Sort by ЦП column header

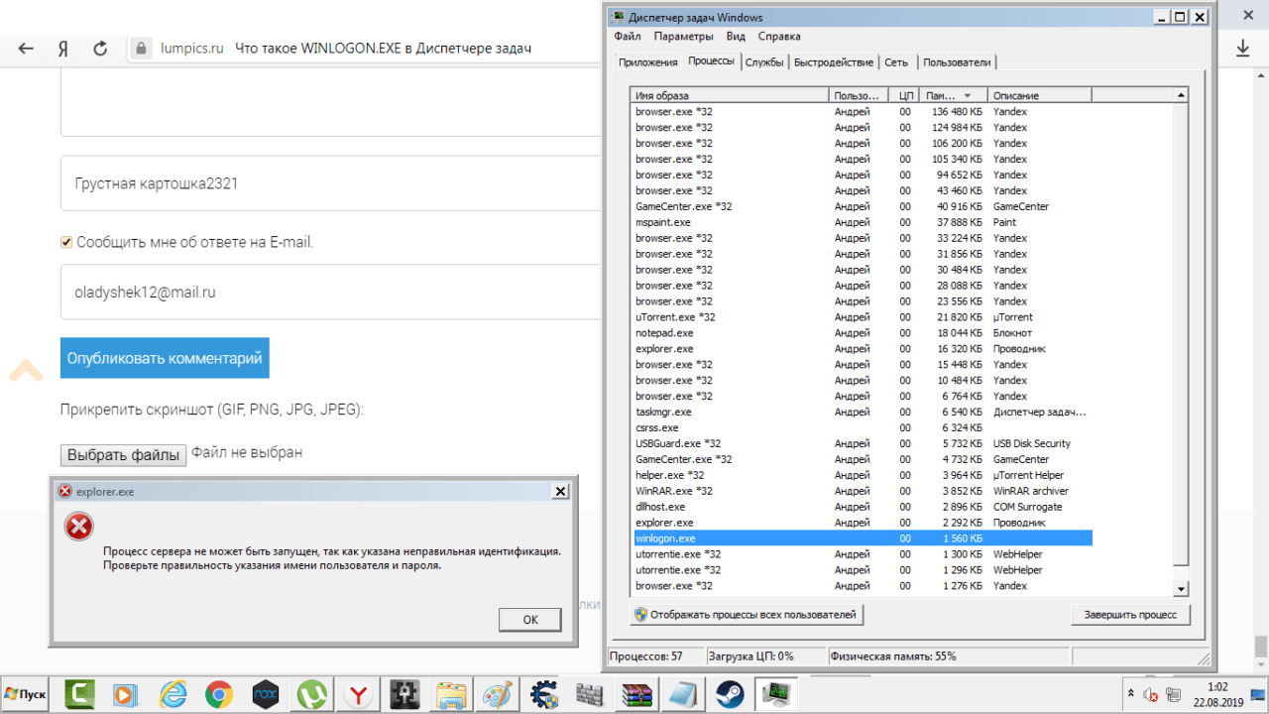point(905,95)
